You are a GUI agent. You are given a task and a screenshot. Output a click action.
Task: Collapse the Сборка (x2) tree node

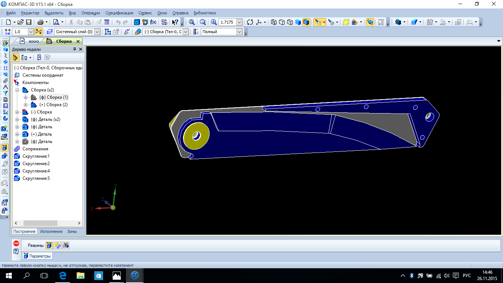pos(17,90)
